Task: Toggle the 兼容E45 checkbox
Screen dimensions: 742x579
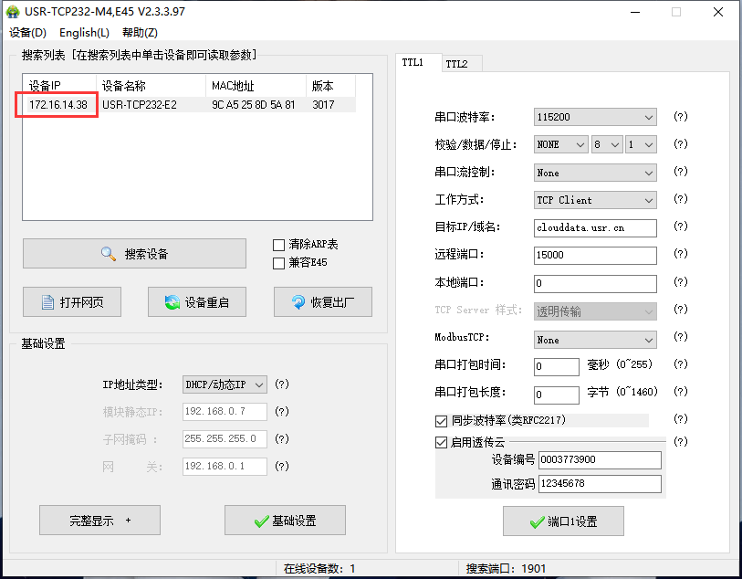Action: click(279, 263)
